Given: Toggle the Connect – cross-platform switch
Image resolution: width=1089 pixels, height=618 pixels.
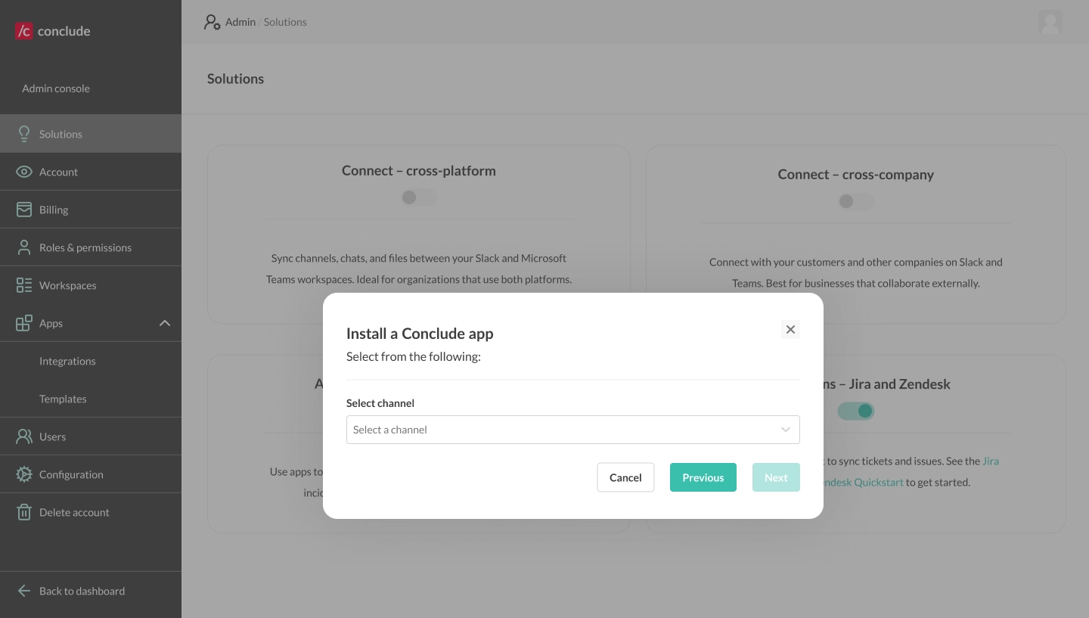Looking at the screenshot, I should pos(419,197).
